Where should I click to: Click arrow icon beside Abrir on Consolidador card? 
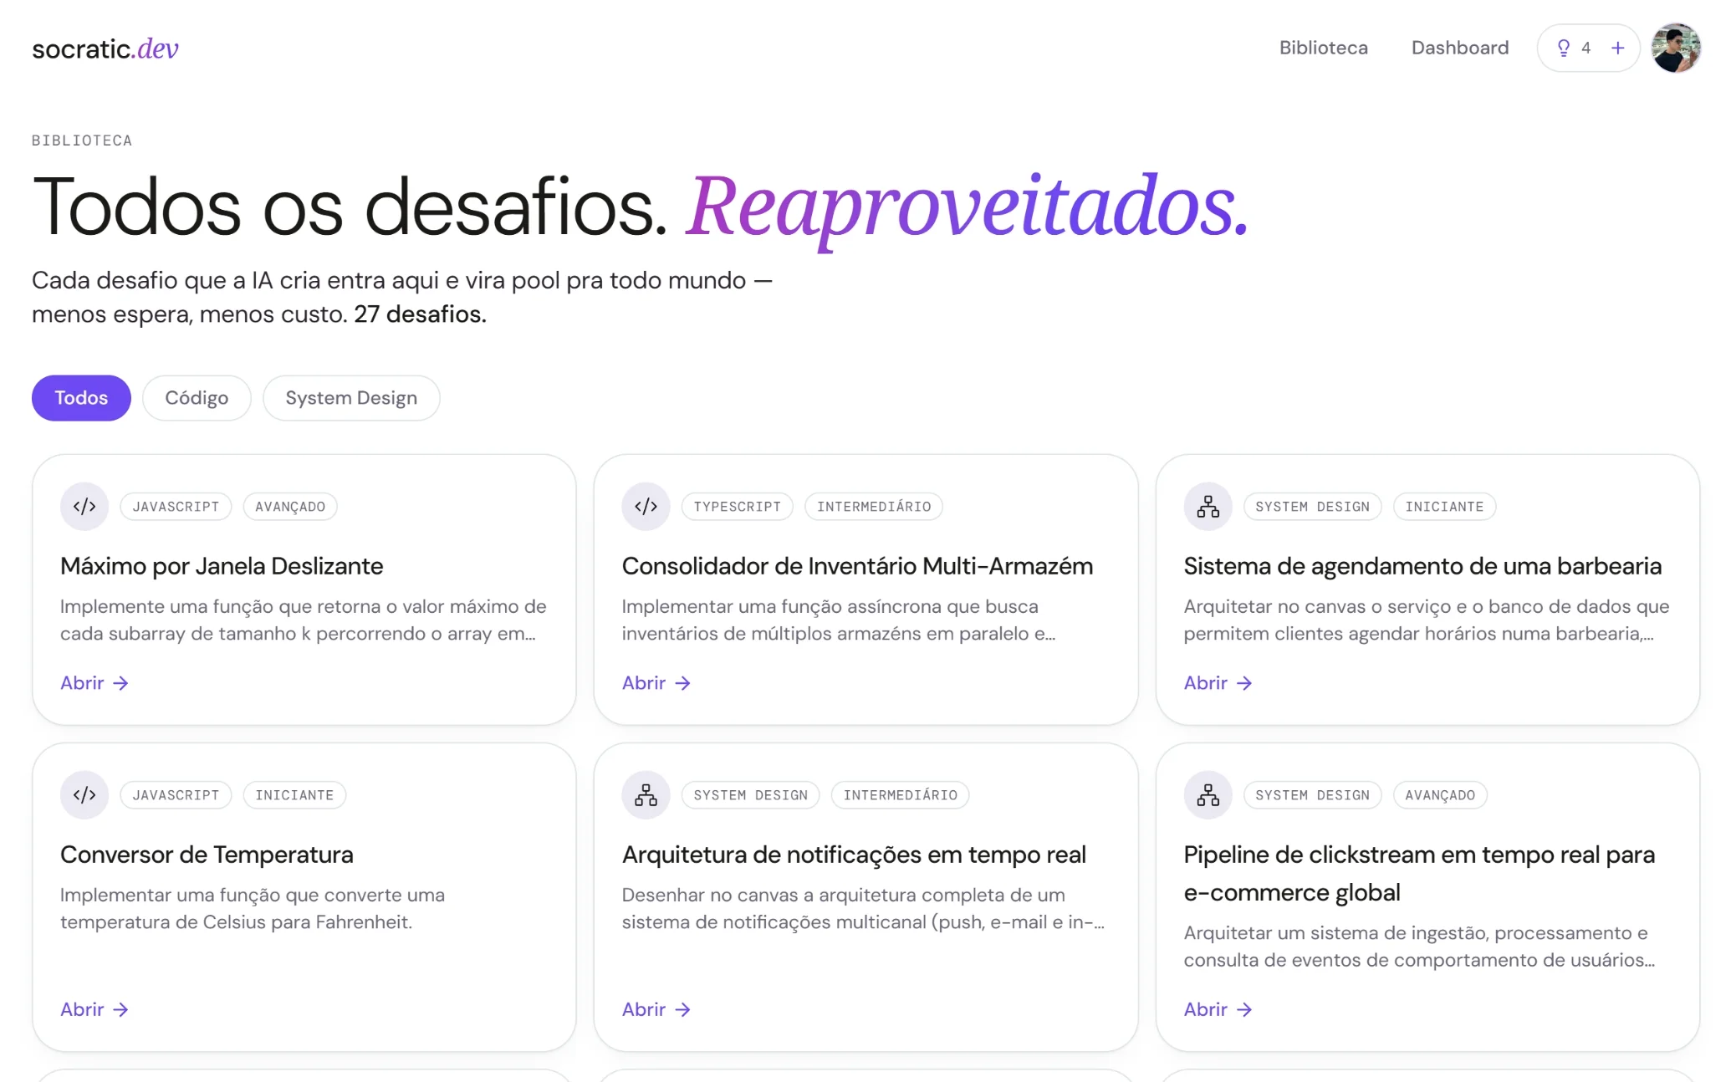point(683,683)
